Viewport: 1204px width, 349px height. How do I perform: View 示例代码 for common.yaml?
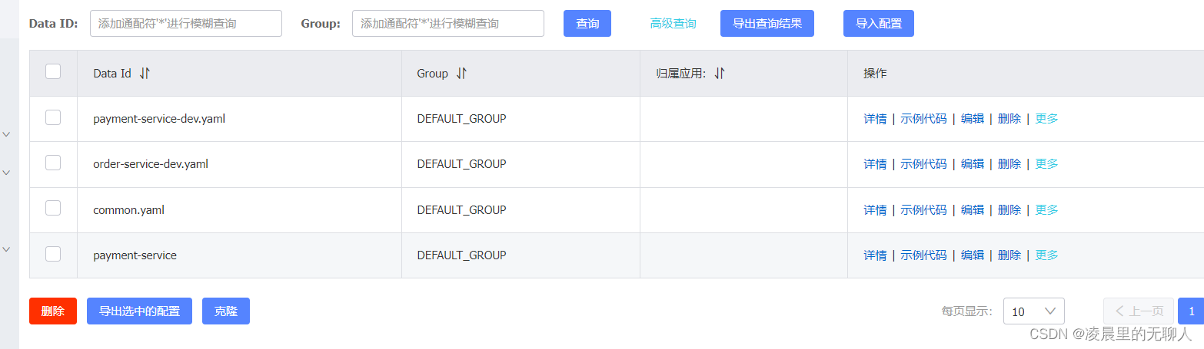[x=924, y=210]
